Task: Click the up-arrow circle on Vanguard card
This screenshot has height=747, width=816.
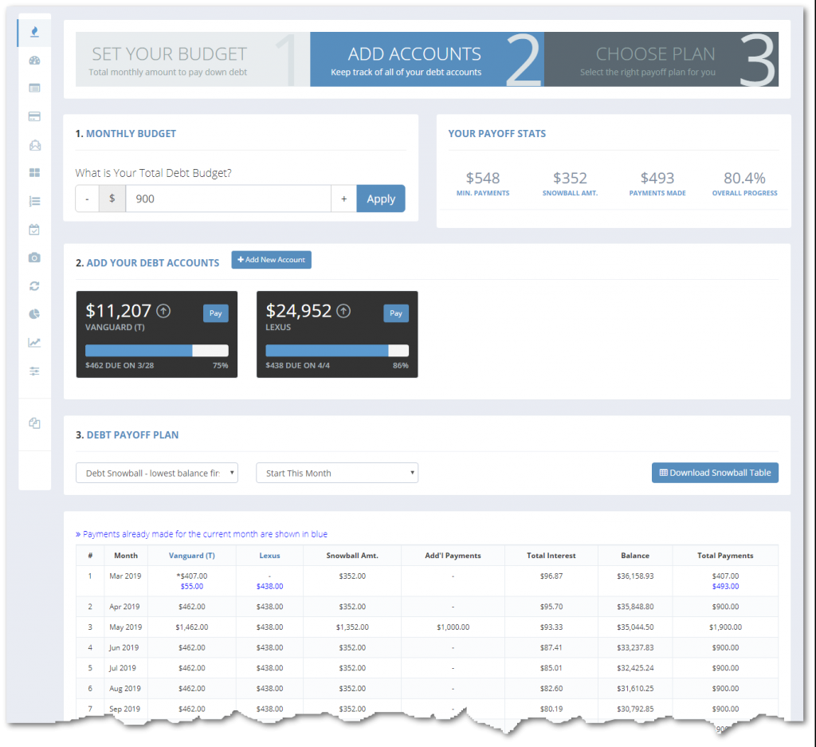Action: 163,311
